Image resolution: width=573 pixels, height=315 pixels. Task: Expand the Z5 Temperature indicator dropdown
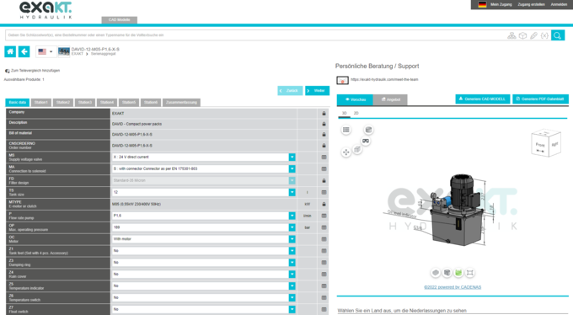point(292,286)
